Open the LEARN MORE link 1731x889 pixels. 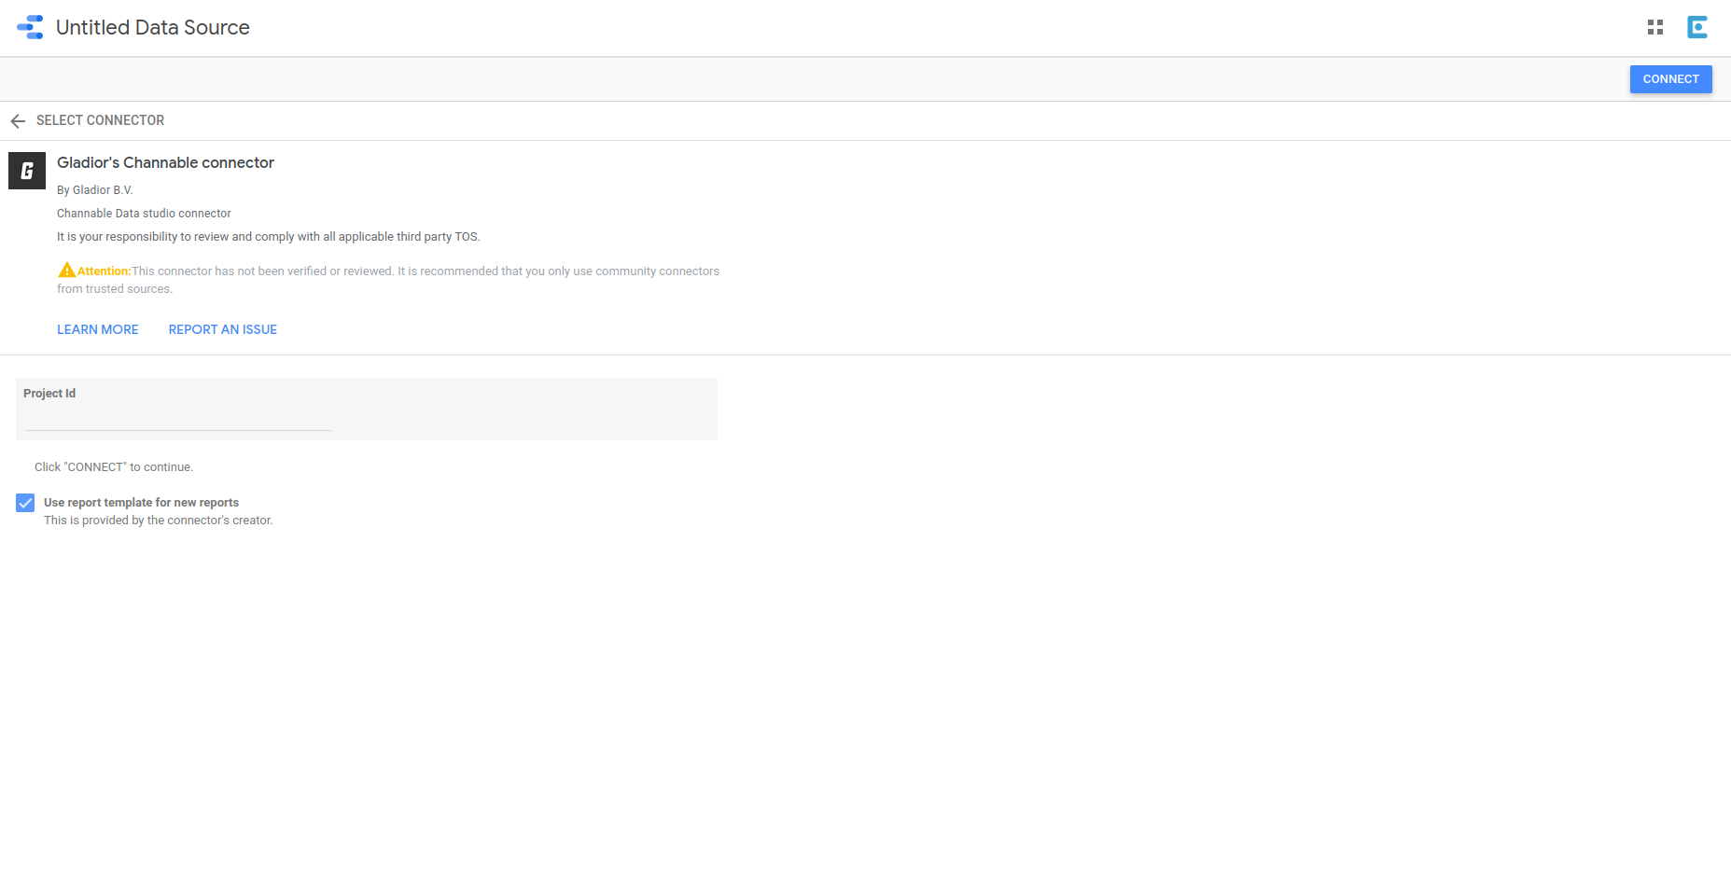point(98,329)
